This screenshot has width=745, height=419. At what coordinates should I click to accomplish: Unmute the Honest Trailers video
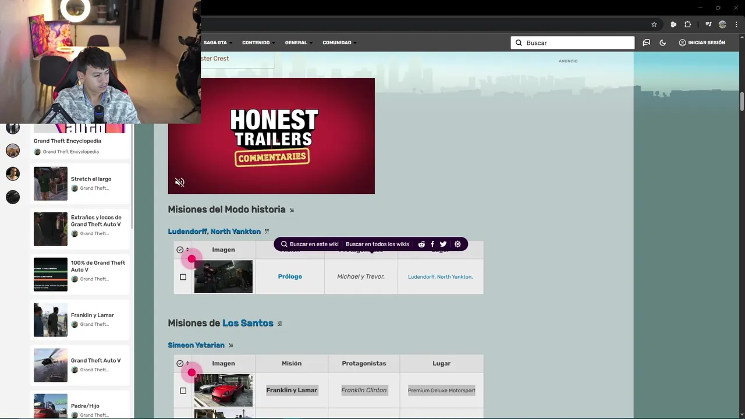180,182
